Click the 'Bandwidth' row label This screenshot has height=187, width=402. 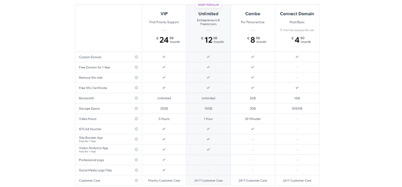(x=86, y=98)
